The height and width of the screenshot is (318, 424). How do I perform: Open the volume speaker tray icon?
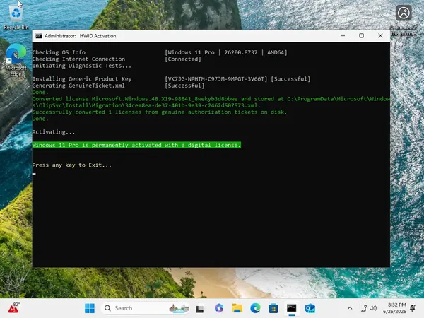(x=373, y=308)
